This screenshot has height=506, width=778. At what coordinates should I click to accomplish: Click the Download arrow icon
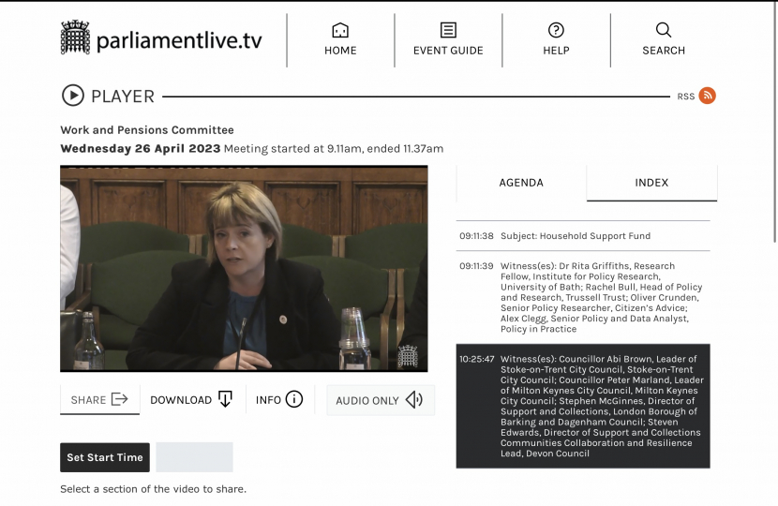(225, 399)
